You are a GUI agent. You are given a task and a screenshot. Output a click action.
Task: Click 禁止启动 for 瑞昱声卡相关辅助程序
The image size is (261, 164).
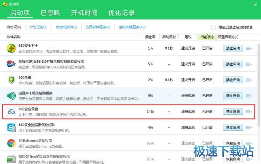point(233,96)
